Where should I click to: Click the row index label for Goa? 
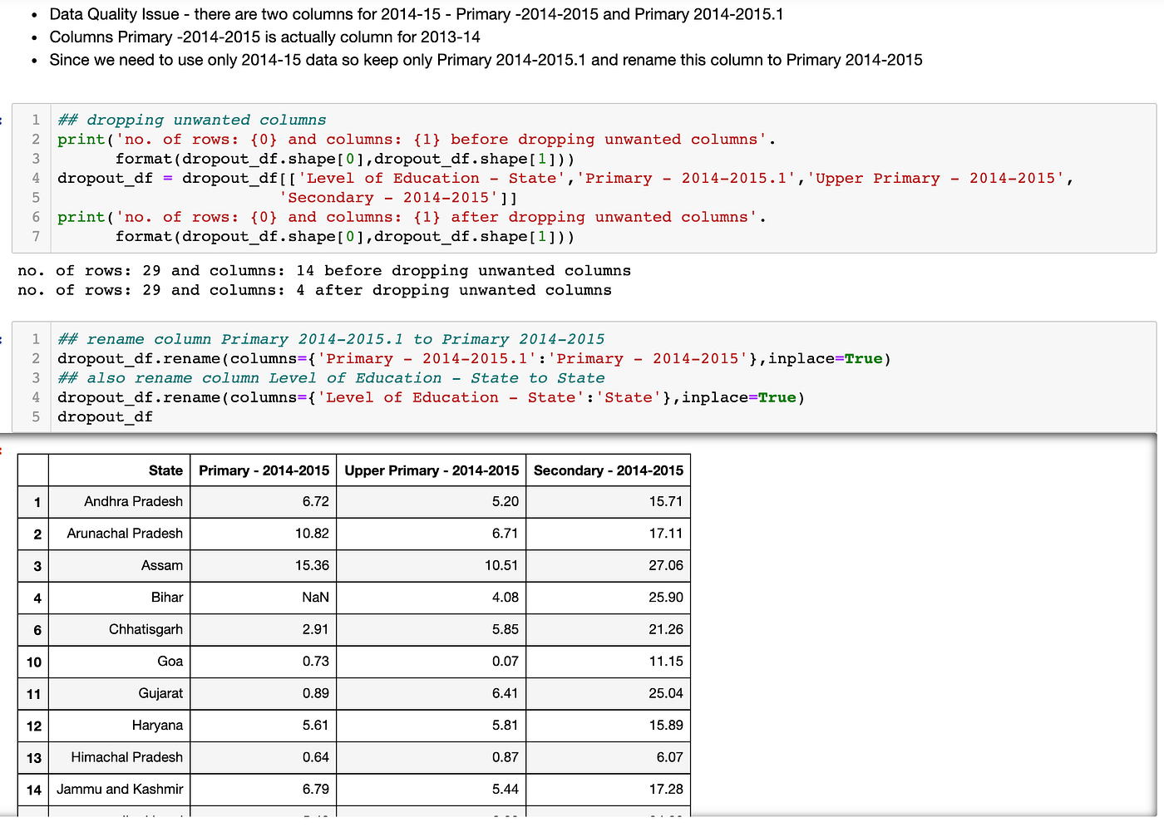[33, 662]
